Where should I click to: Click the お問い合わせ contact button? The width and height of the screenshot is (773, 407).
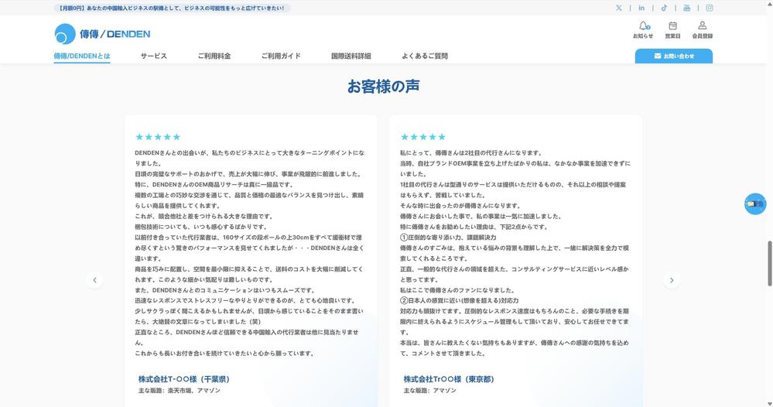tap(673, 56)
